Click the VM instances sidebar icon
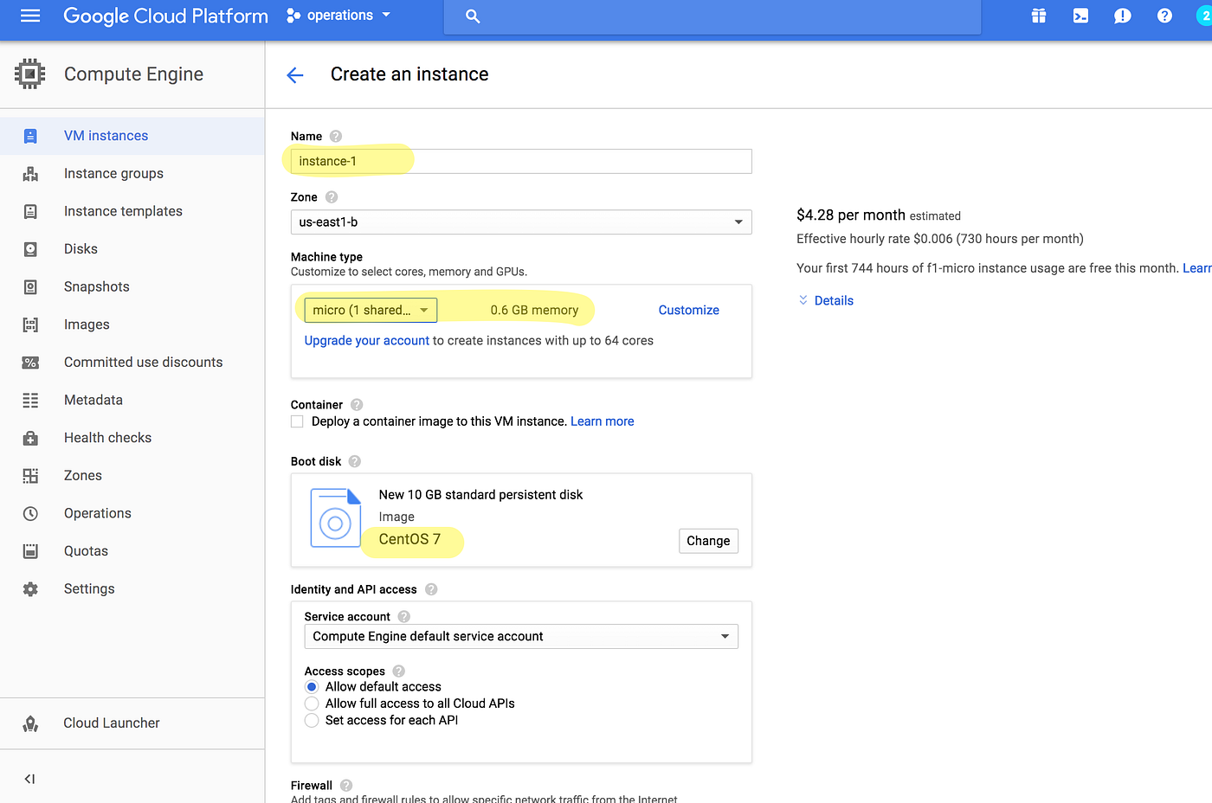The width and height of the screenshot is (1212, 803). 30,136
